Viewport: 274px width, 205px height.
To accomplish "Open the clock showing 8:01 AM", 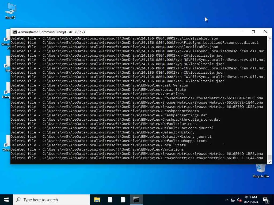I will (x=251, y=200).
